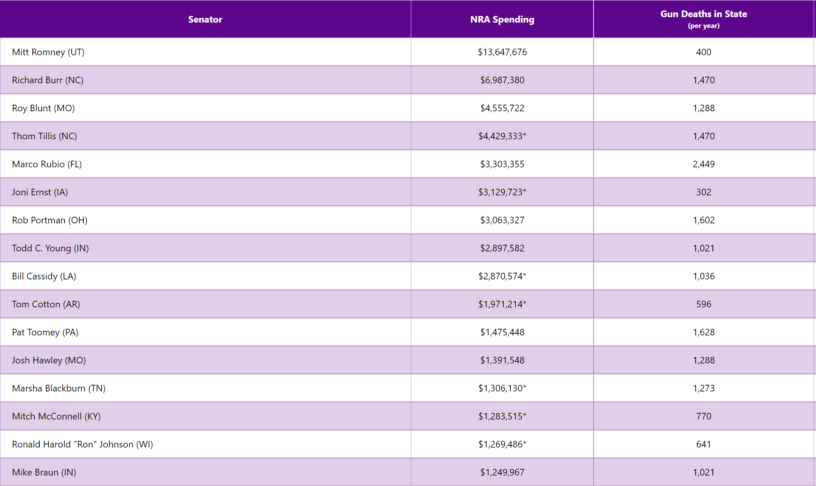Click Mitch McConnell's 770 gun deaths figure

point(703,416)
